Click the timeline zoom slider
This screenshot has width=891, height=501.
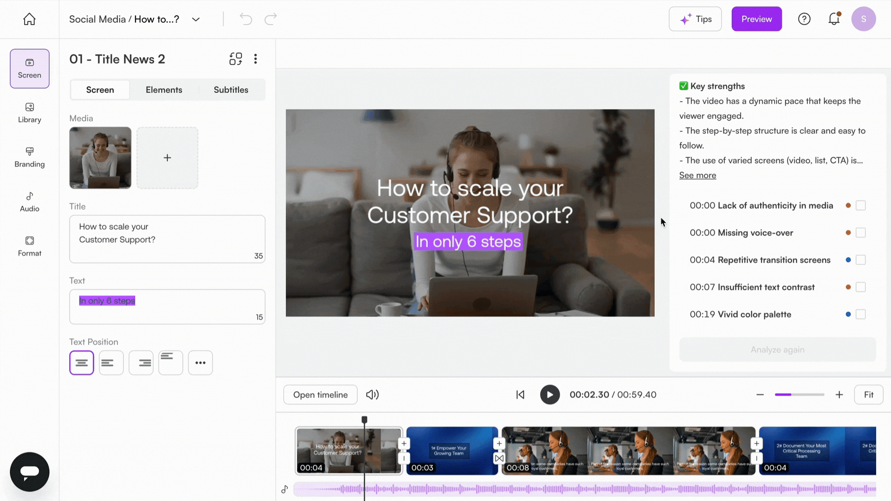coord(799,395)
